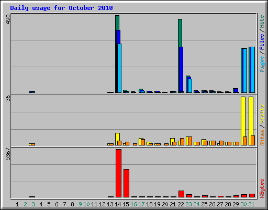Screen dimensions: 268x210
Task: Click the orange Sites legend label
Action: [x=262, y=138]
